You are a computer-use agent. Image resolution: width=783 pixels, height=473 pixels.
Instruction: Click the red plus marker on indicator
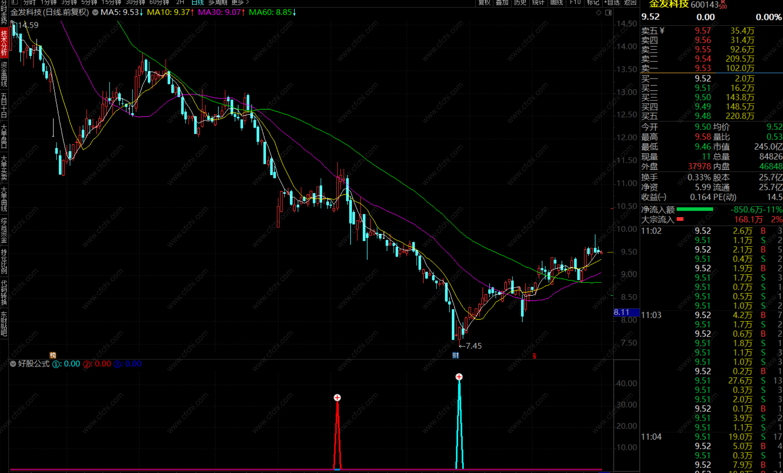tap(337, 397)
